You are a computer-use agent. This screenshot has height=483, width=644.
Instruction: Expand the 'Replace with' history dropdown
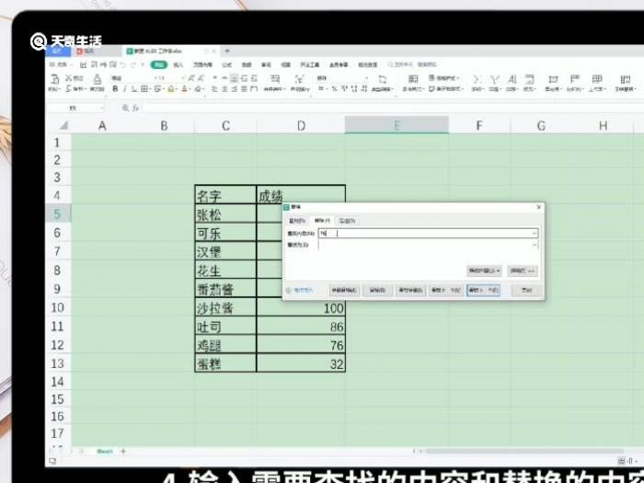coord(535,245)
